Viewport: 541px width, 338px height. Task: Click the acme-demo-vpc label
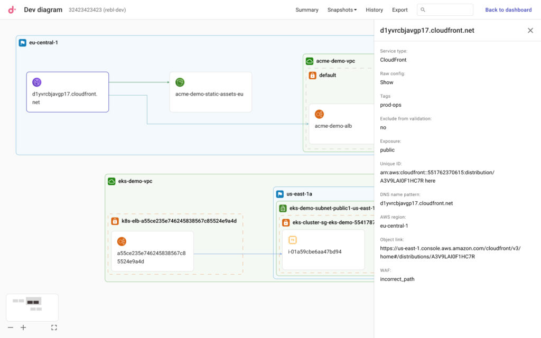[x=335, y=61]
